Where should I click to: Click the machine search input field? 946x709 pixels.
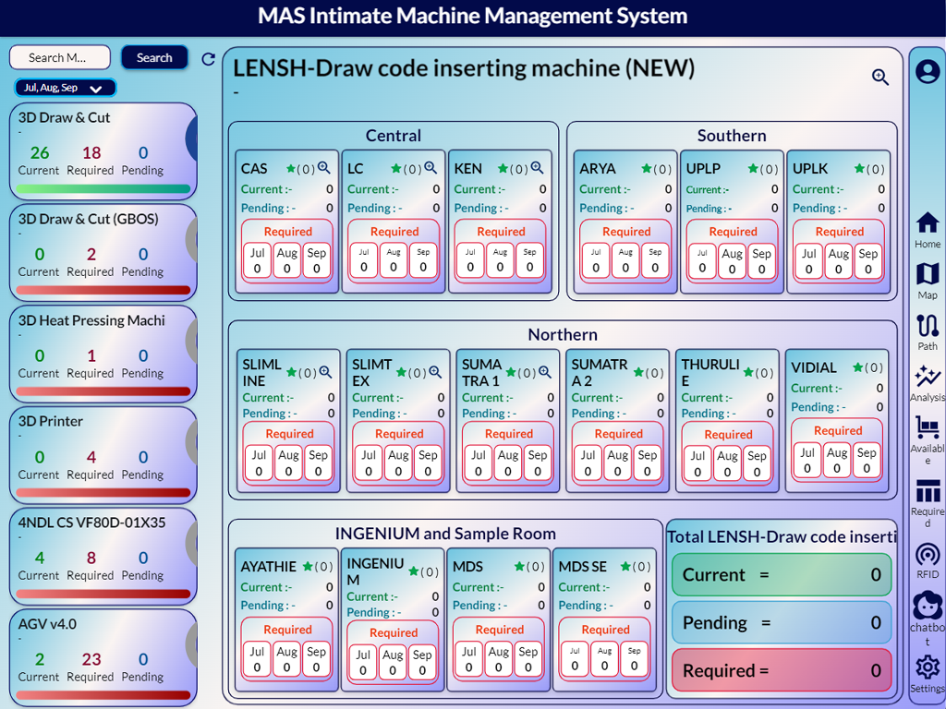coord(60,57)
